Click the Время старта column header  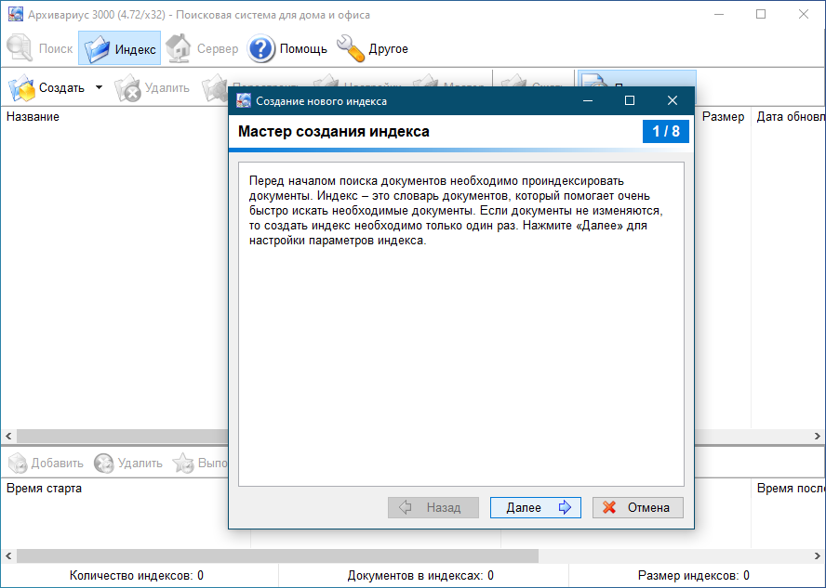click(x=45, y=488)
